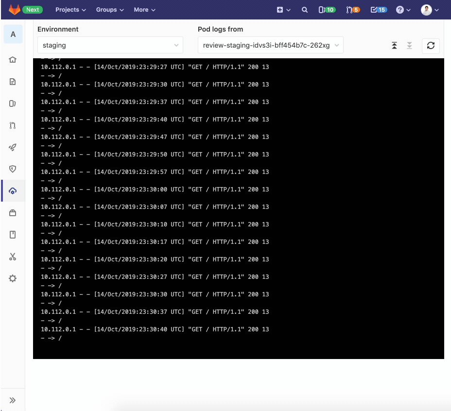This screenshot has height=411, width=451.
Task: Open the pod selector dropdown review-staging-idvs3i
Action: 270,45
